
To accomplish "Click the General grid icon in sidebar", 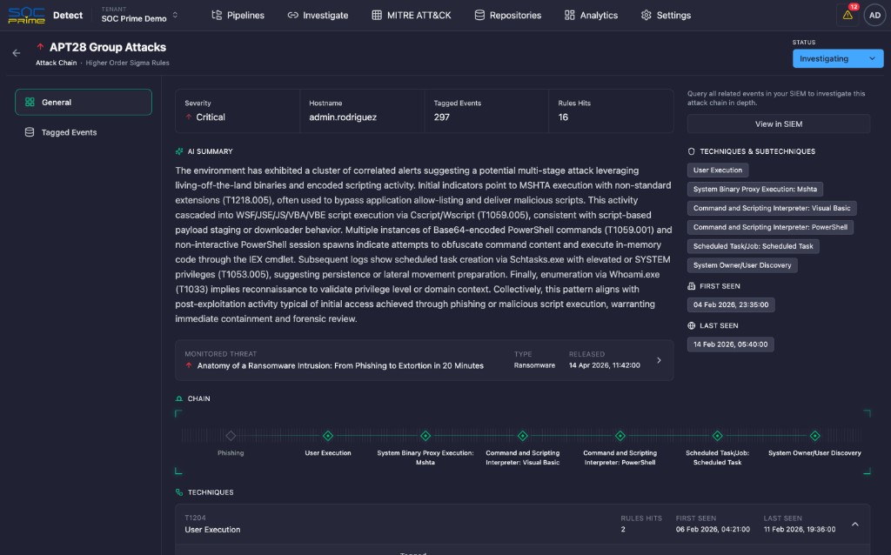I will click(x=30, y=103).
